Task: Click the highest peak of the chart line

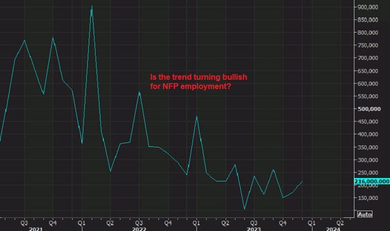Action: 92,6
